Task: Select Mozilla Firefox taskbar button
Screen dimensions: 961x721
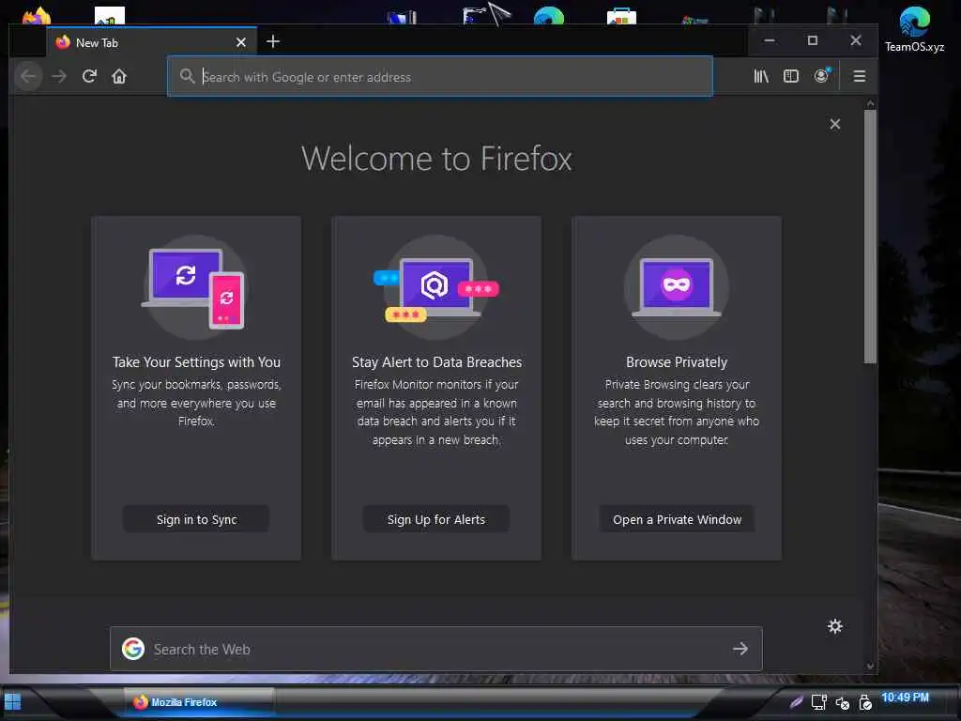Action: [x=199, y=702]
